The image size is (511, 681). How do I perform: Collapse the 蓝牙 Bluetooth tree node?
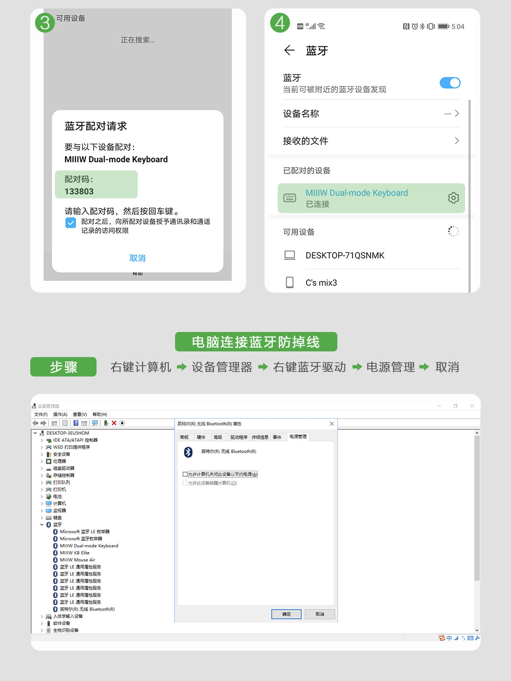(x=42, y=525)
